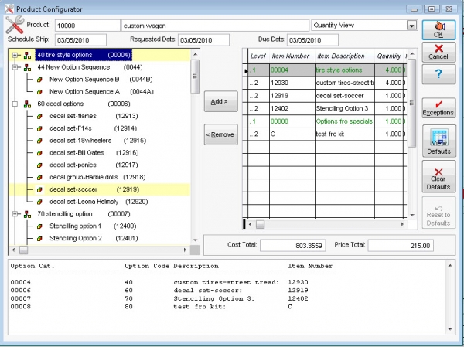Click the item icon for New Option Sequence B
This screenshot has width=464, height=347.
(x=39, y=80)
